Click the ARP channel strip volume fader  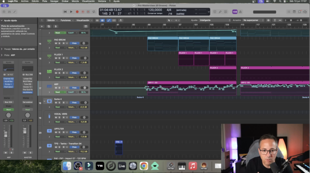[6, 134]
